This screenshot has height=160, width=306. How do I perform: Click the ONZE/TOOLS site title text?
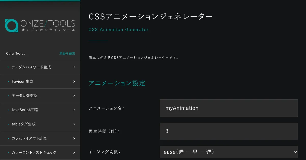pos(48,24)
